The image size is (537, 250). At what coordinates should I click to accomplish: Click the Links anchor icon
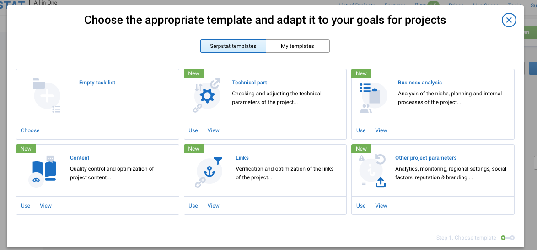click(x=209, y=171)
